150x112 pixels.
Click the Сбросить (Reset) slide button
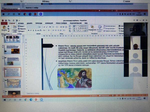pos(22,28)
